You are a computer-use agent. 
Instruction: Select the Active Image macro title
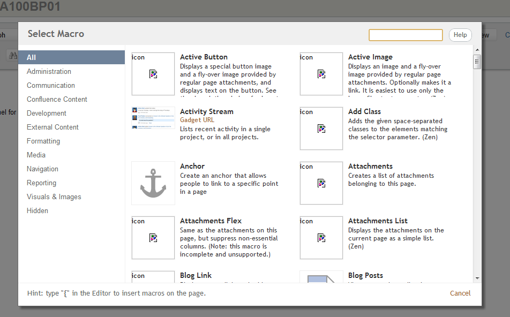[x=370, y=57]
